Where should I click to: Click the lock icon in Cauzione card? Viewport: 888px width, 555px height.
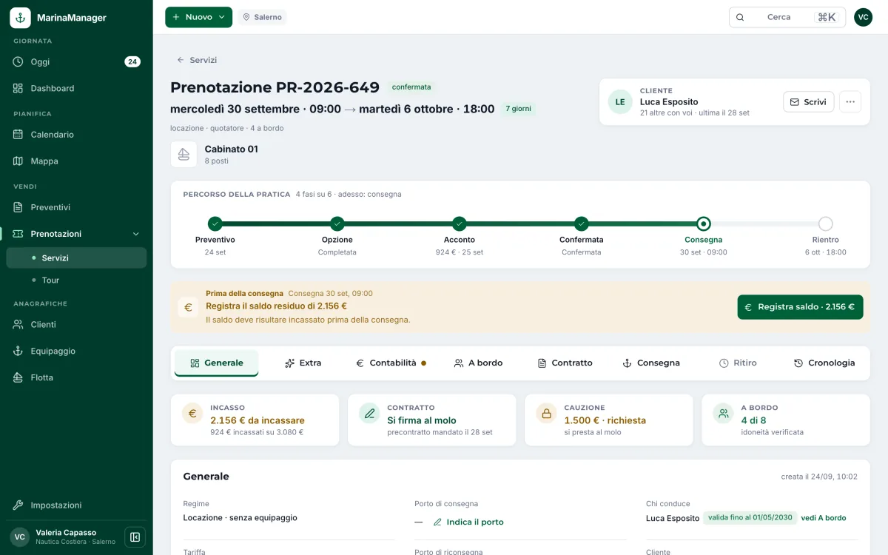pos(546,414)
